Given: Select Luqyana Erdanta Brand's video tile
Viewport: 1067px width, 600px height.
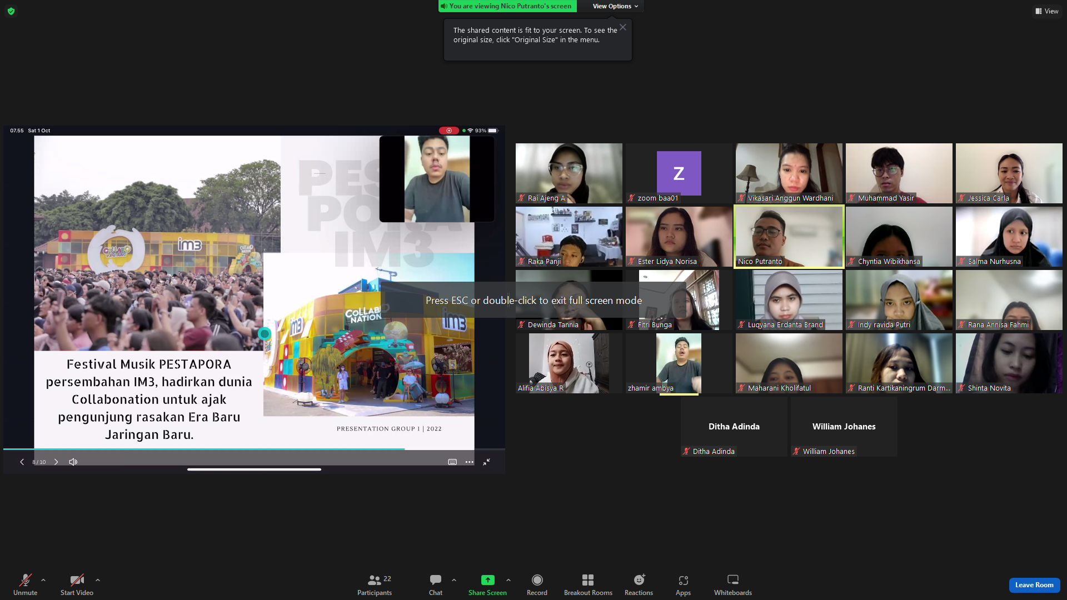Looking at the screenshot, I should click(789, 300).
